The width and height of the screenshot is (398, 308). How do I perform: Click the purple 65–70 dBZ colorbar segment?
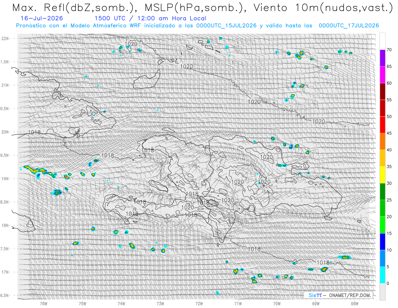382,58
